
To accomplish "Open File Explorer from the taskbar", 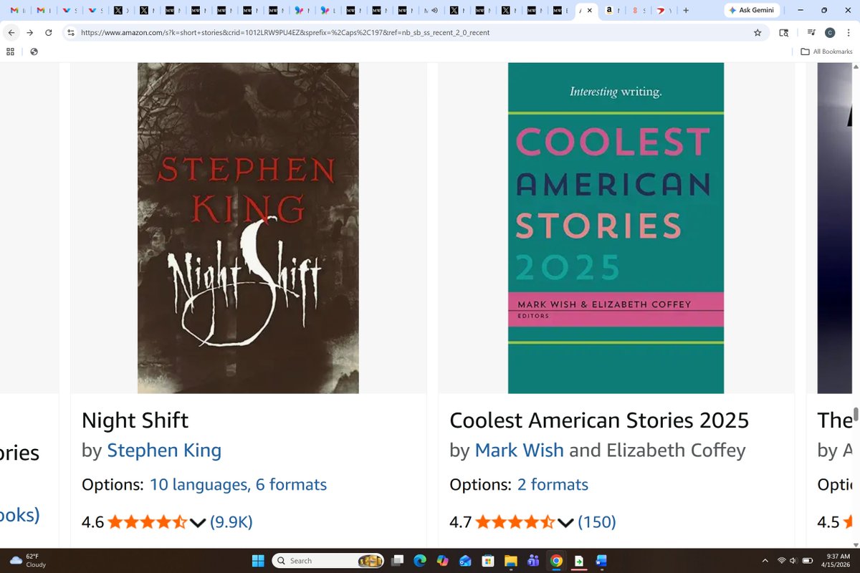I will (x=512, y=560).
